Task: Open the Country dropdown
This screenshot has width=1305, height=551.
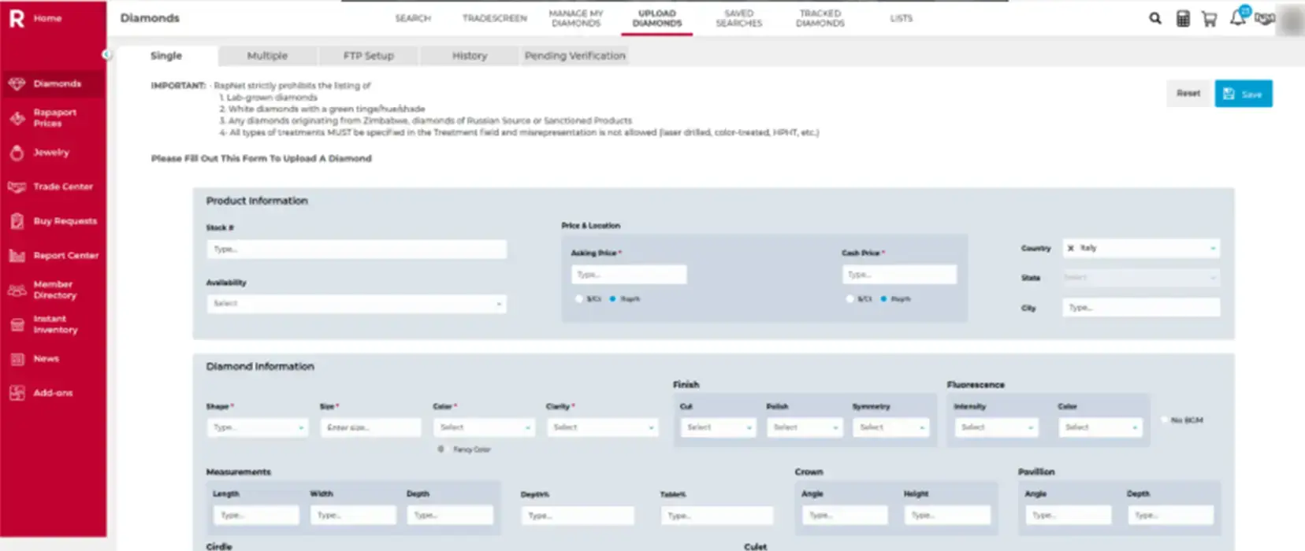Action: click(1141, 248)
